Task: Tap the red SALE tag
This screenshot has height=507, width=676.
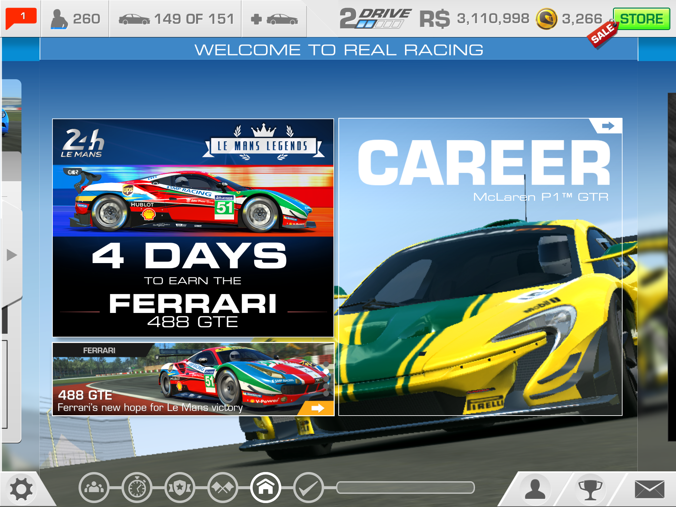Action: point(602,34)
